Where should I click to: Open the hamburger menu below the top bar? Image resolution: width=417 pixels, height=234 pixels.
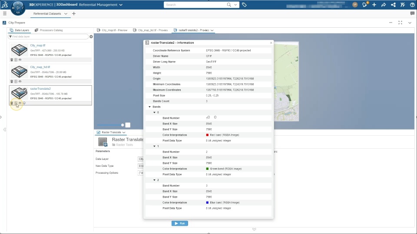[5, 13]
